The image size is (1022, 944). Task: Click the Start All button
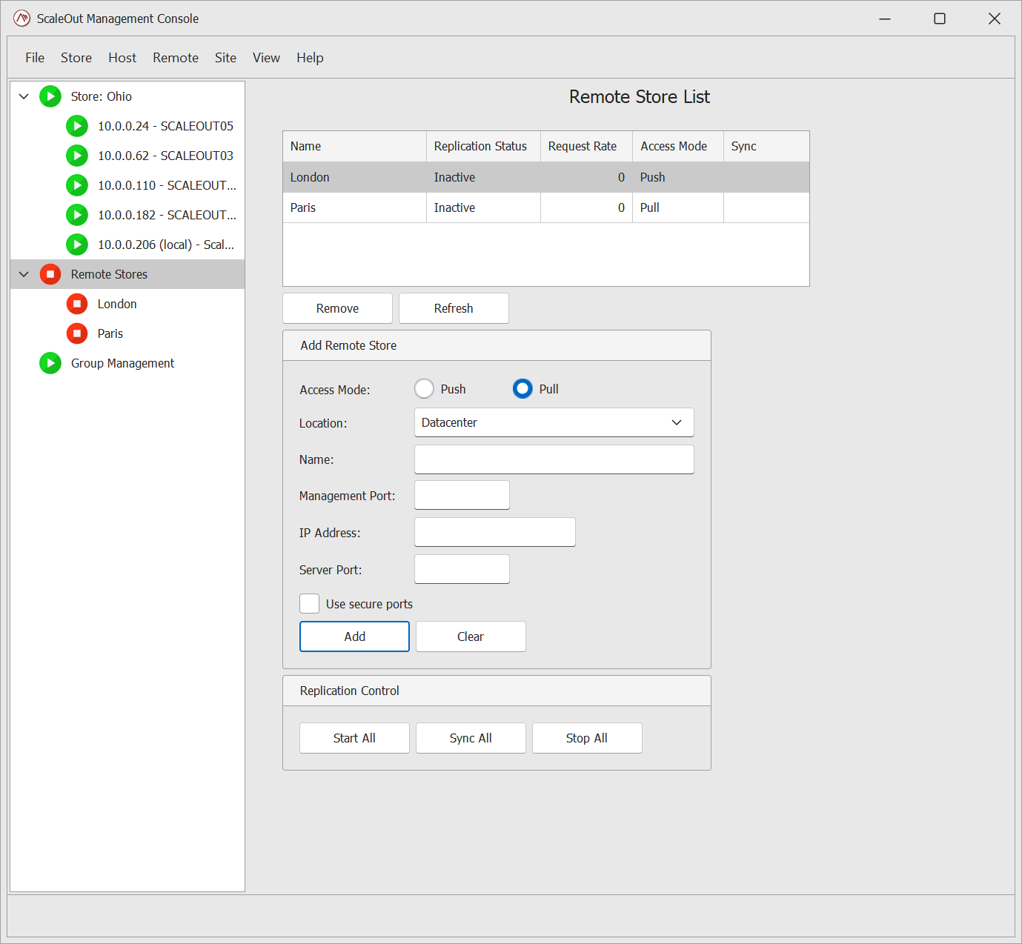coord(354,738)
